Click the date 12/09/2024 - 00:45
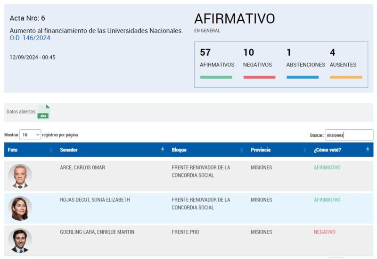The height and width of the screenshot is (259, 377). 33,57
